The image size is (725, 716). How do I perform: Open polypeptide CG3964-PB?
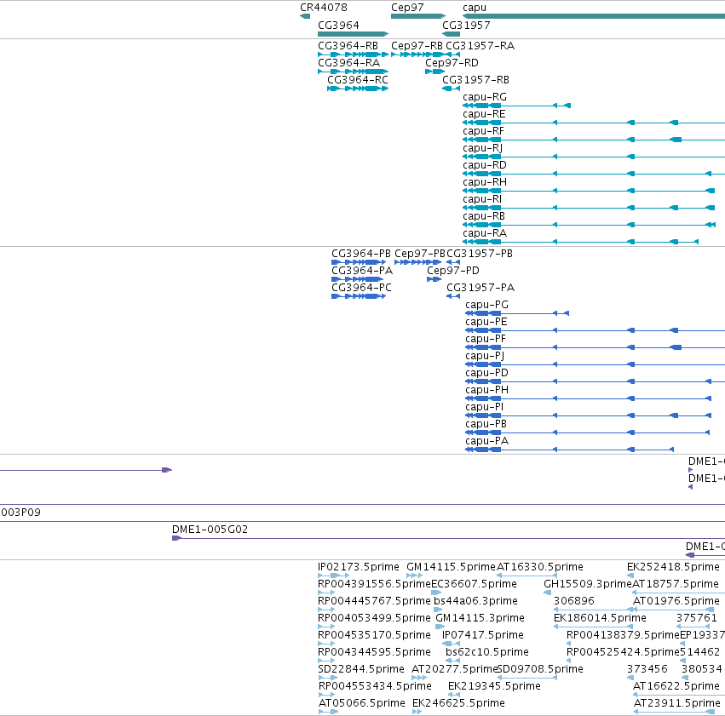click(359, 262)
